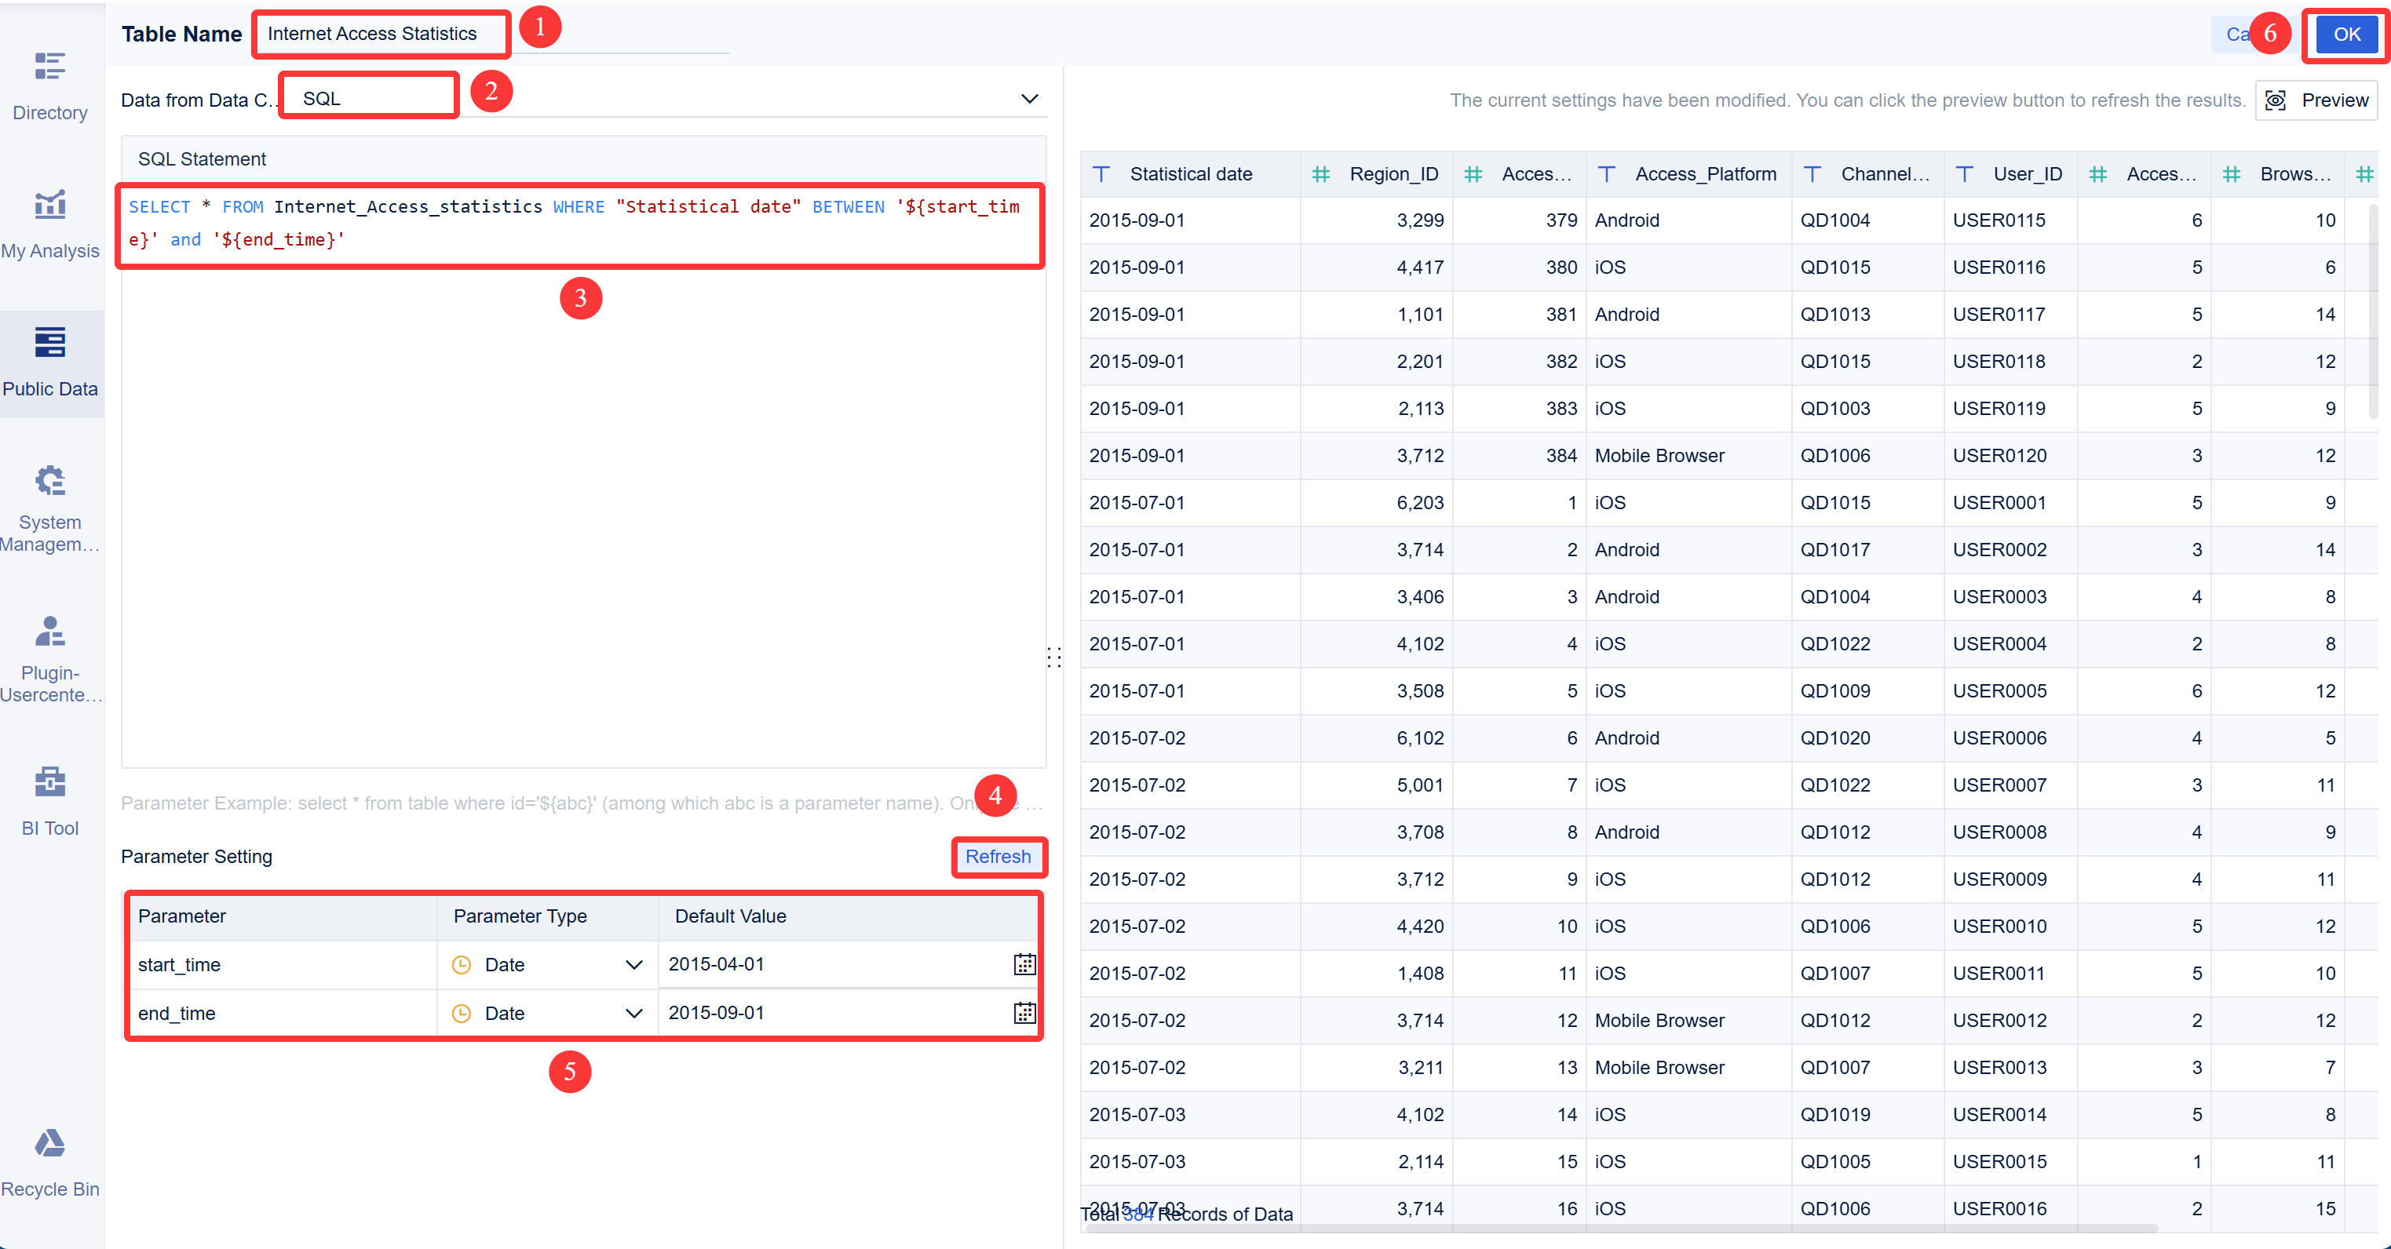Click the end_time parameter name cell
This screenshot has height=1249, width=2391.
coord(282,1012)
